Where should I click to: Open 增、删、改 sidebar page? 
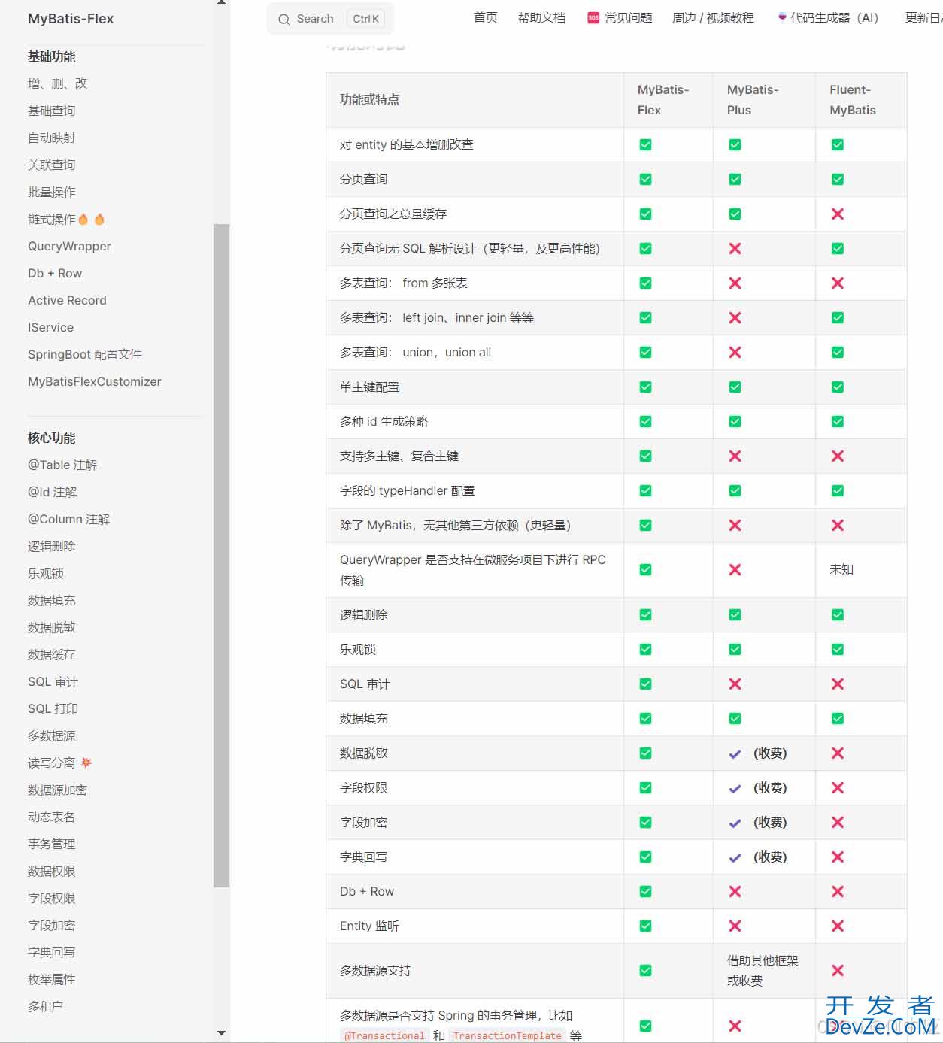point(57,83)
